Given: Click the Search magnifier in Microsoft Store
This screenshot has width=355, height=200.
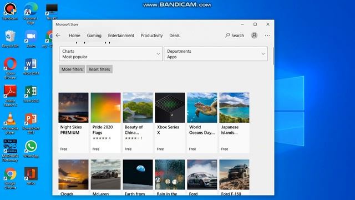Looking at the screenshot, I should (x=235, y=36).
